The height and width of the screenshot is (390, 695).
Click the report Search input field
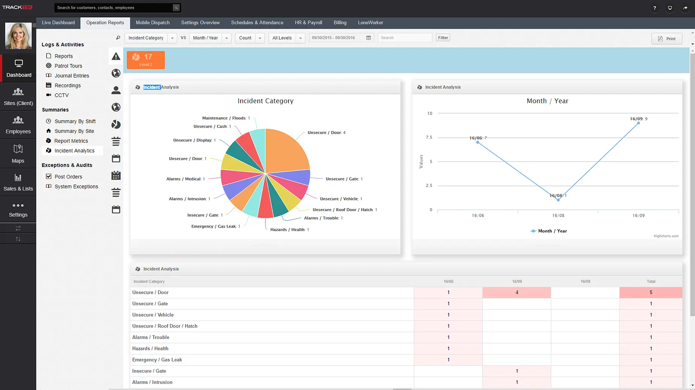click(404, 38)
